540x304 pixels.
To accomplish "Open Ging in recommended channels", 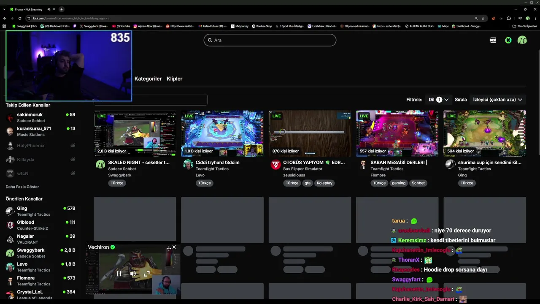I will pos(40,211).
